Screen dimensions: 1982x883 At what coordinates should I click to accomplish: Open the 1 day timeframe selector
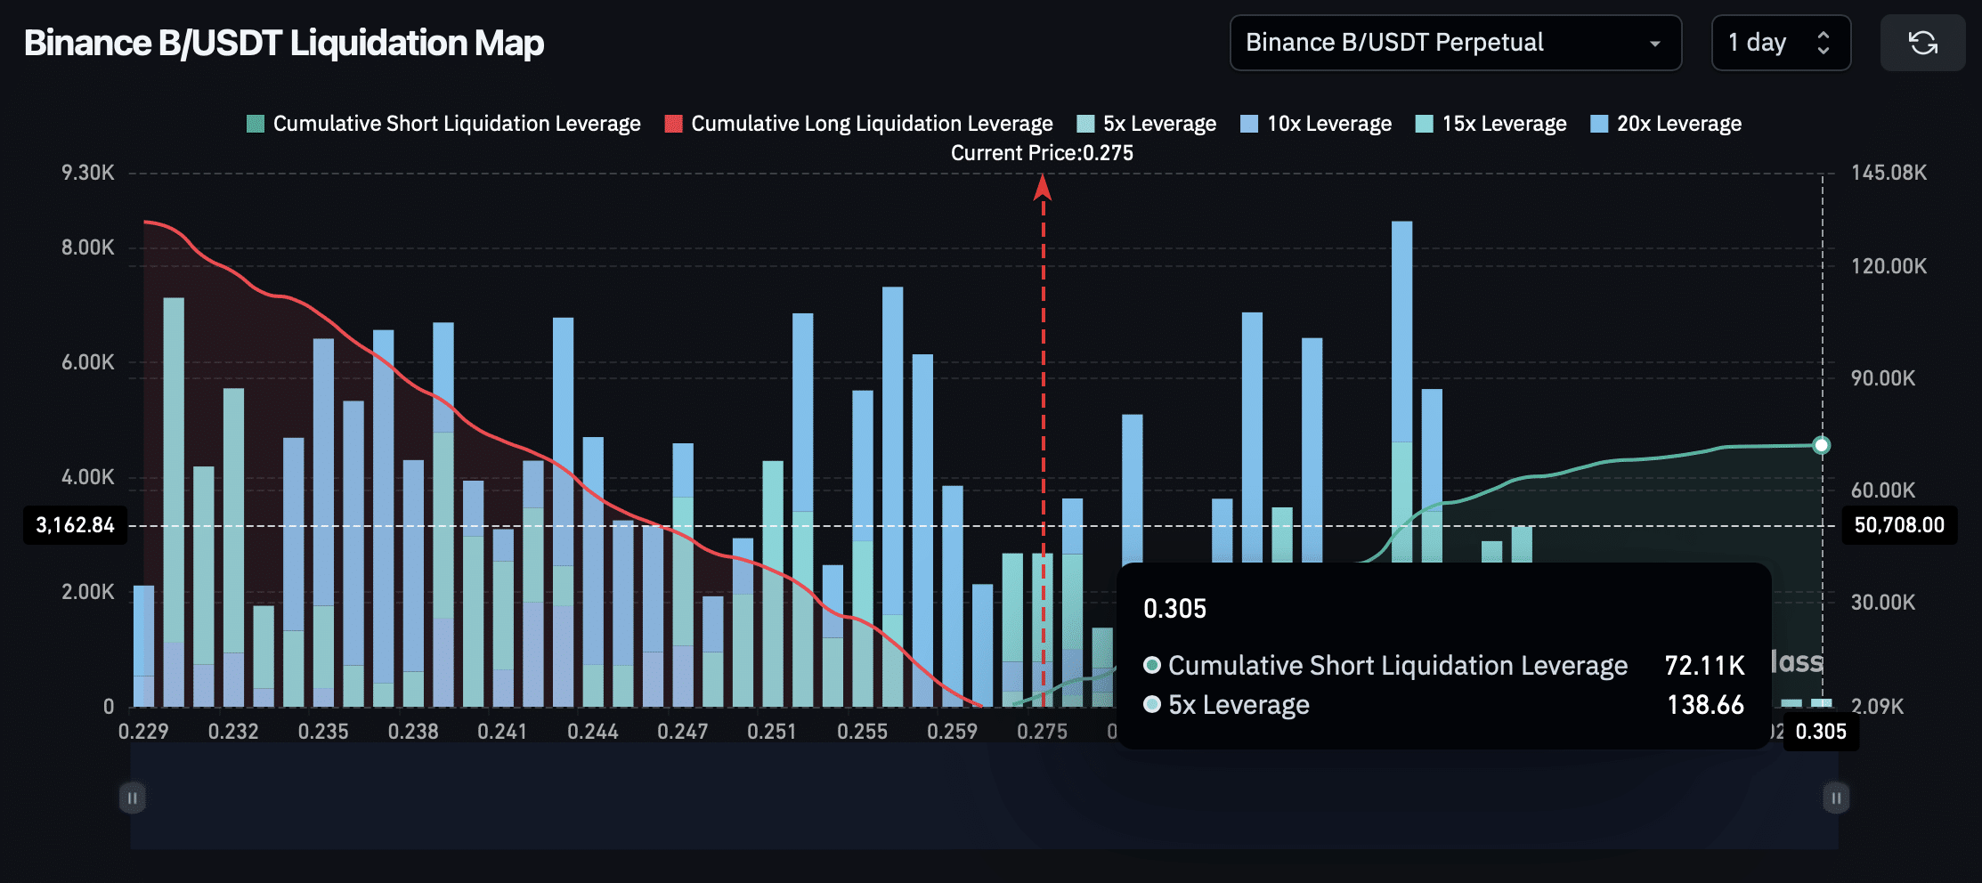(x=1781, y=43)
